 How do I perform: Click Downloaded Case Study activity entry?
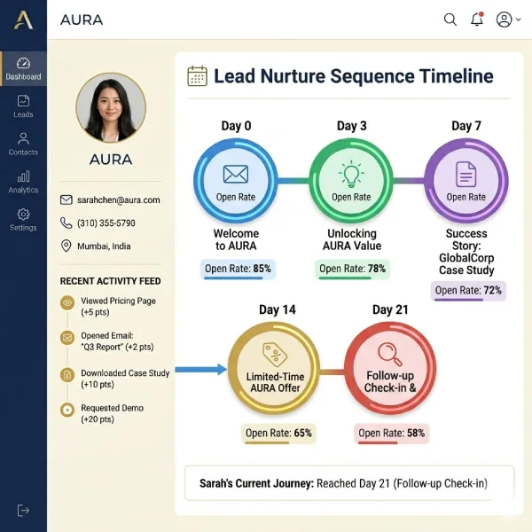coord(125,379)
